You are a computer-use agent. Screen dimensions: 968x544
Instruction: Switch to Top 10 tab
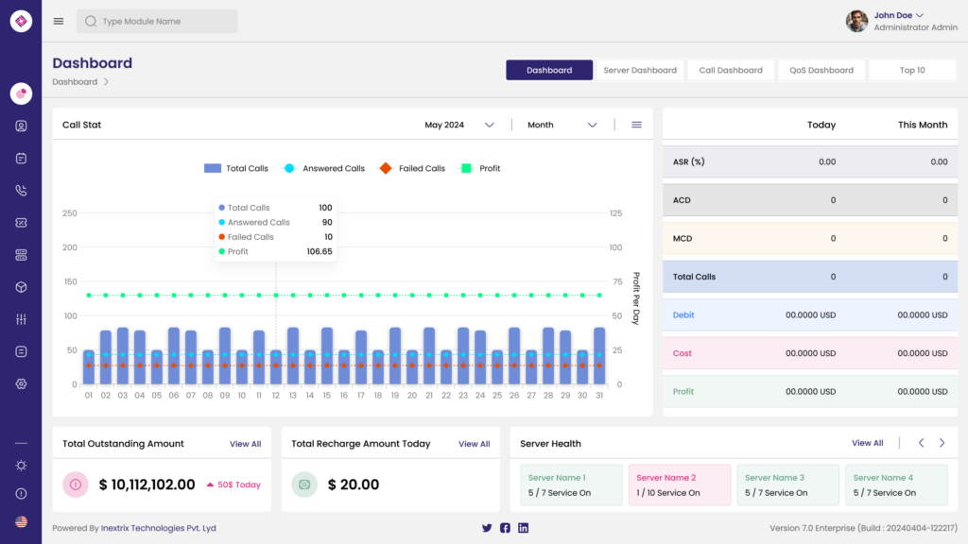pos(912,70)
